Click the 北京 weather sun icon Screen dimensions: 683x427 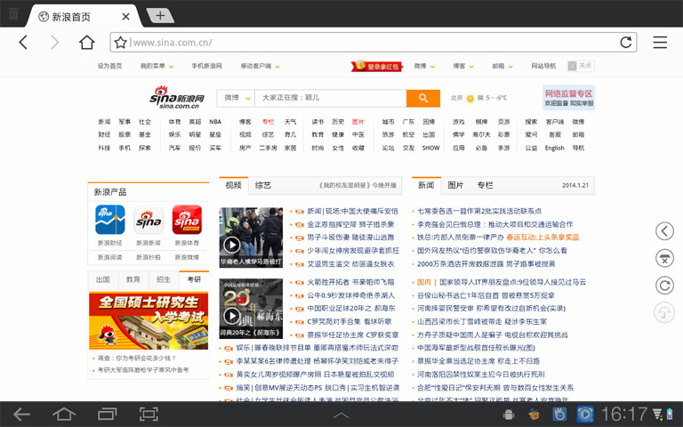click(470, 99)
